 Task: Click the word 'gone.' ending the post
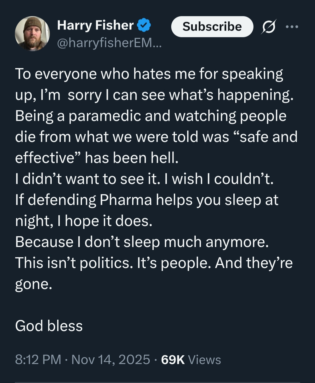coord(34,284)
